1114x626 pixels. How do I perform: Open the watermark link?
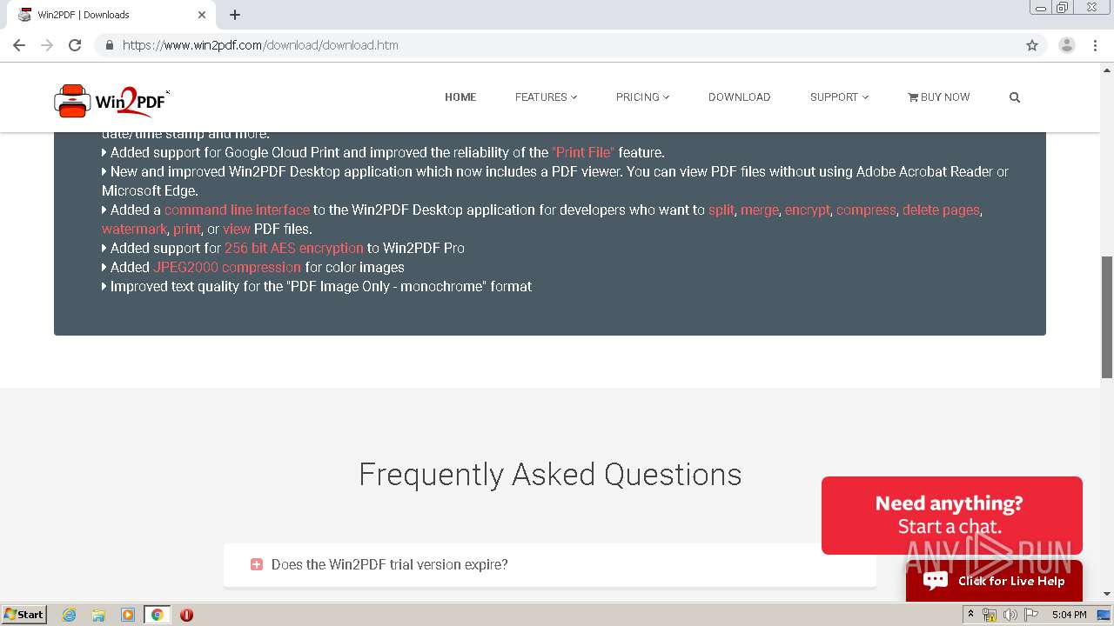(134, 229)
